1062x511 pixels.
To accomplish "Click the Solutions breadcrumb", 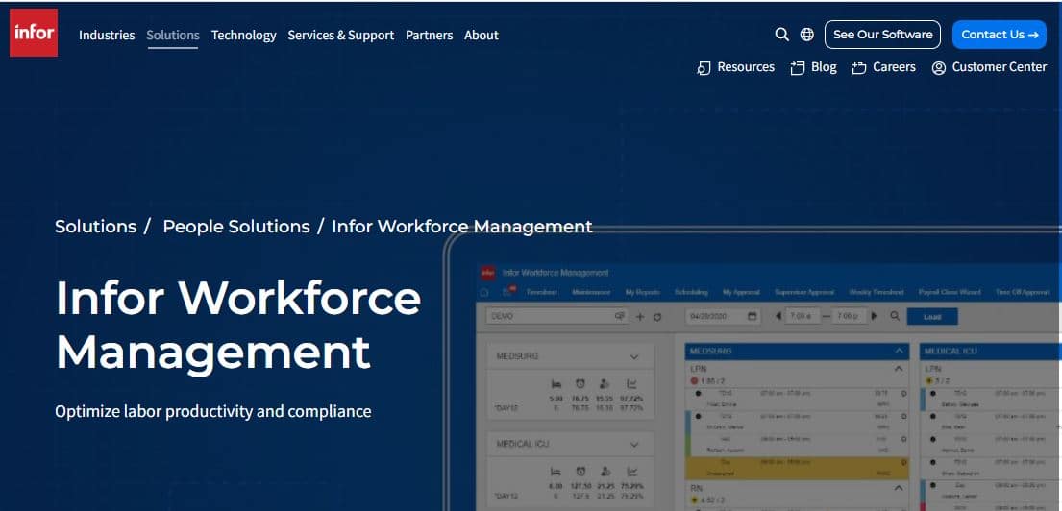I will coord(95,226).
